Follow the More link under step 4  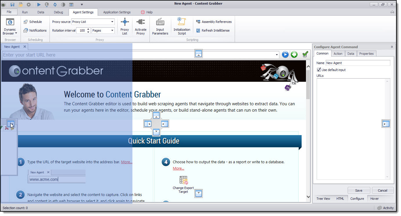pos(178,168)
